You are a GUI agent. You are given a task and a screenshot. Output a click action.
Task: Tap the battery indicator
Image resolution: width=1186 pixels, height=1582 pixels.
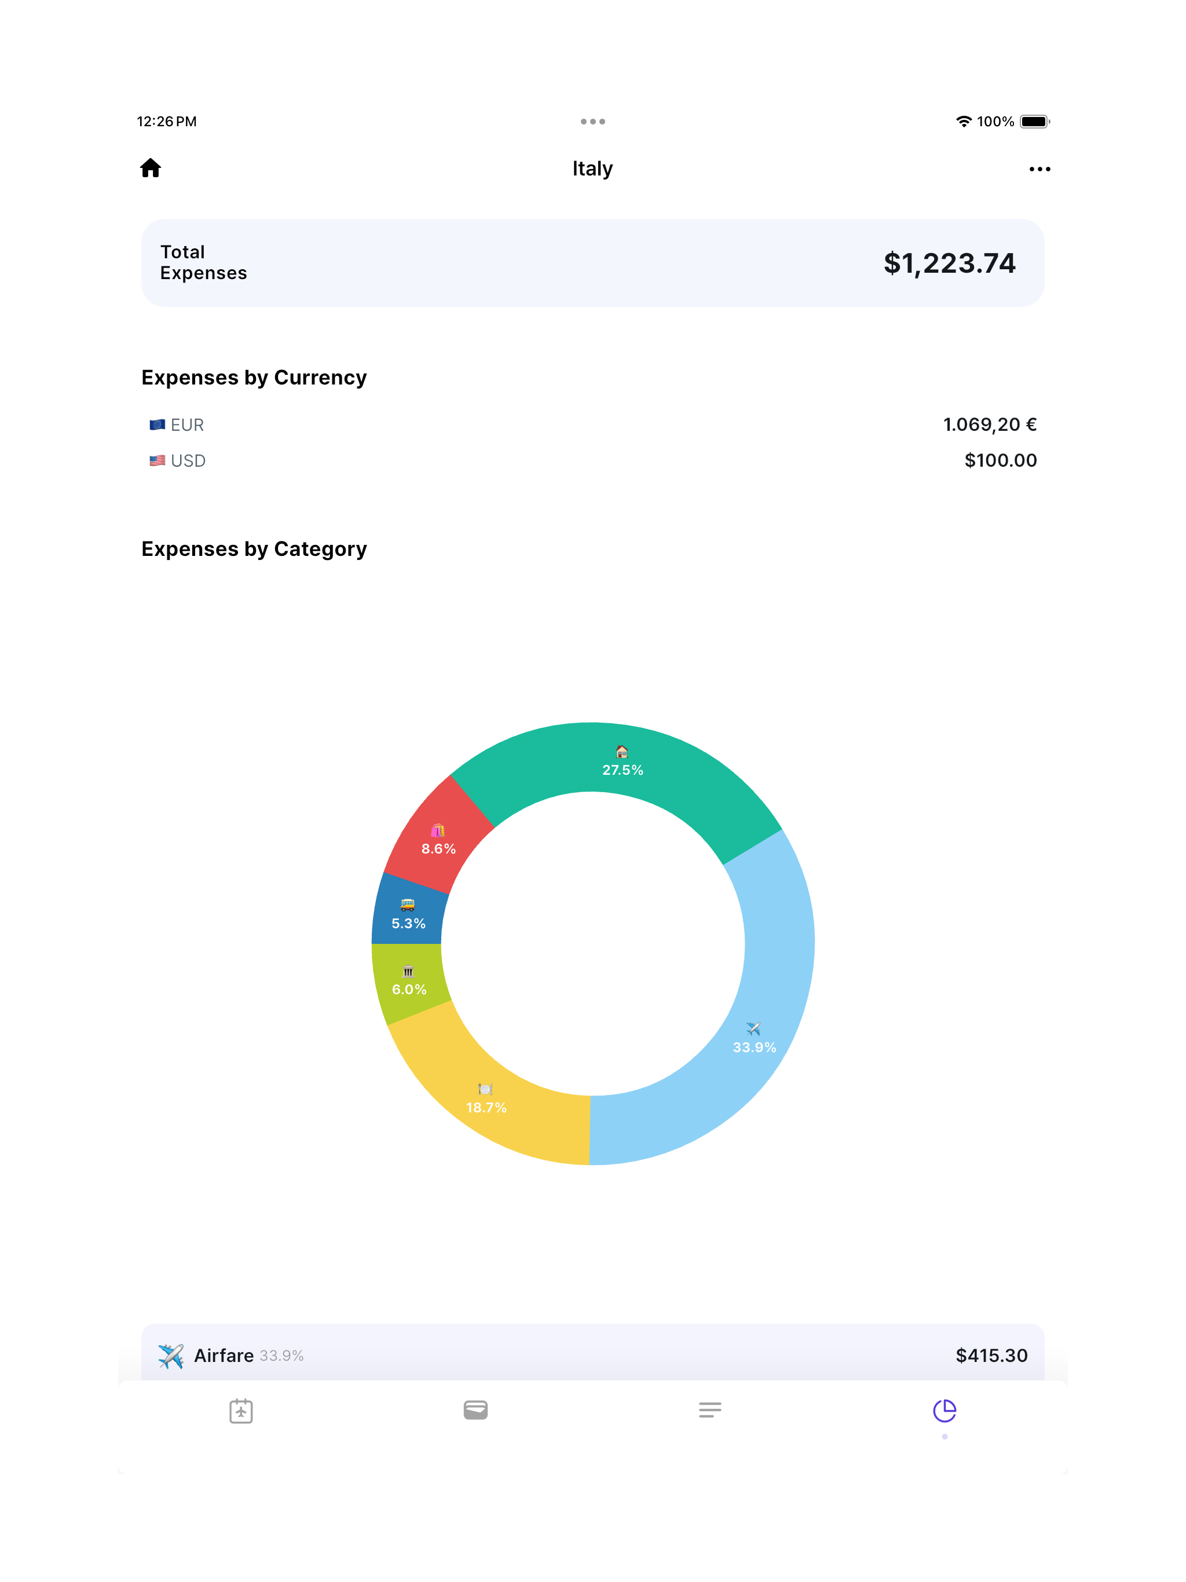[x=1034, y=122]
